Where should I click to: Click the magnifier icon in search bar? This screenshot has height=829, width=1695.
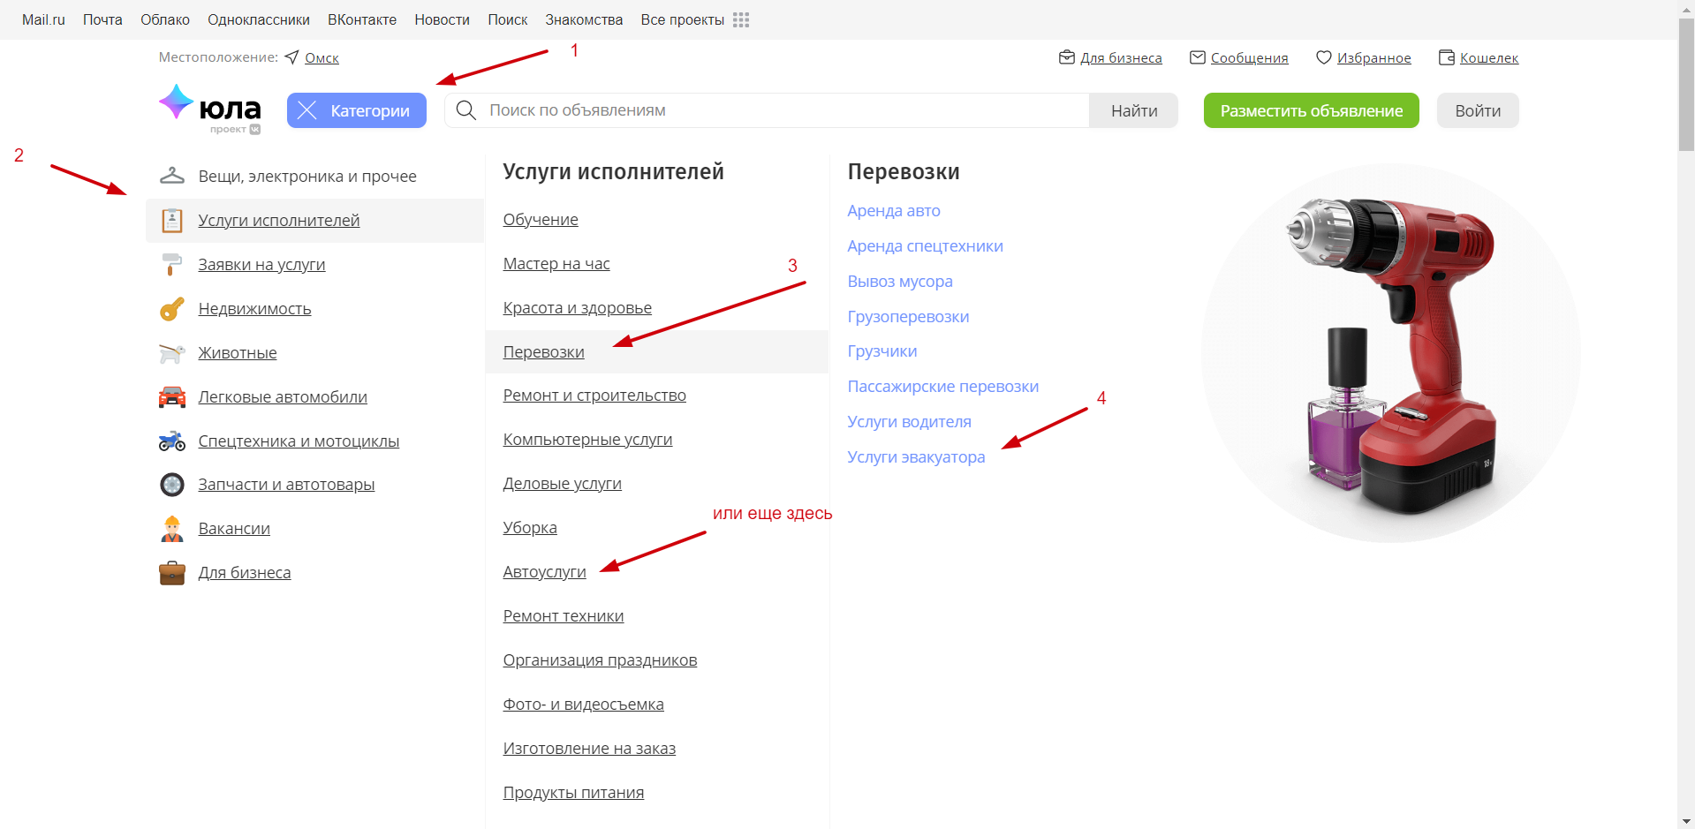pyautogui.click(x=466, y=110)
